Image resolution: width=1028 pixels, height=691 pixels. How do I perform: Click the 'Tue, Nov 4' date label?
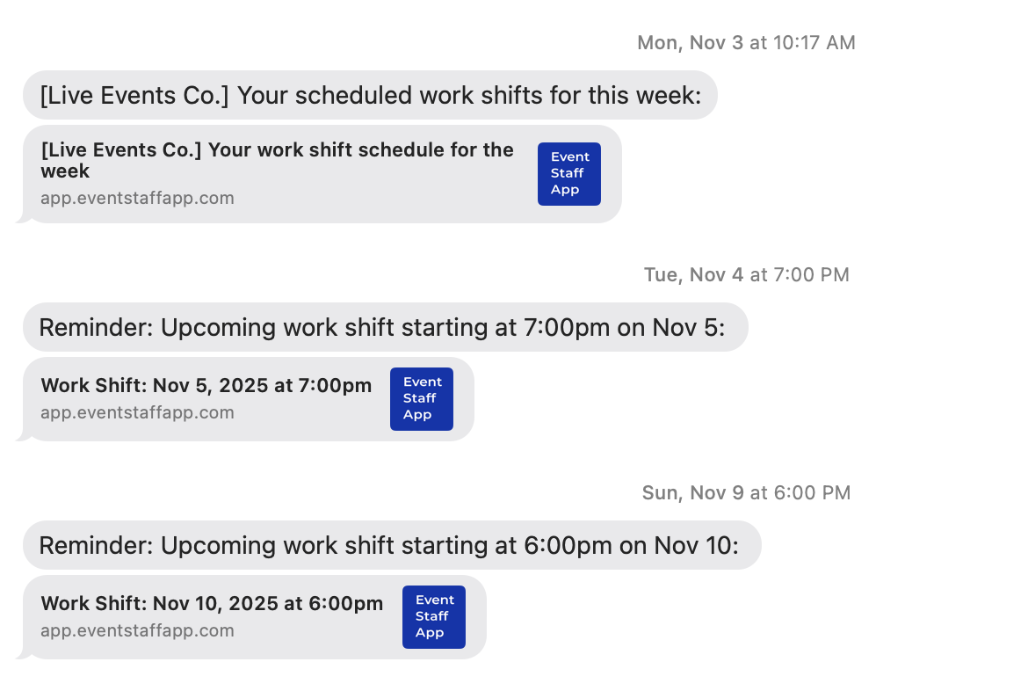click(693, 274)
